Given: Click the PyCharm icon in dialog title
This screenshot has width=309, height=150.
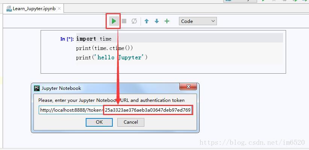Looking at the screenshot, I should pyautogui.click(x=37, y=88).
